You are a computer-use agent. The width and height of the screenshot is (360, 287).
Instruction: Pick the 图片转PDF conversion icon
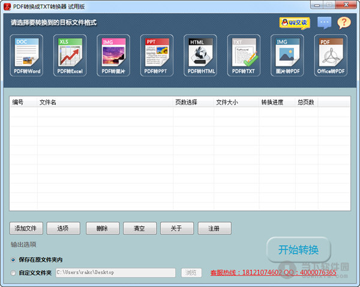[x=287, y=55]
